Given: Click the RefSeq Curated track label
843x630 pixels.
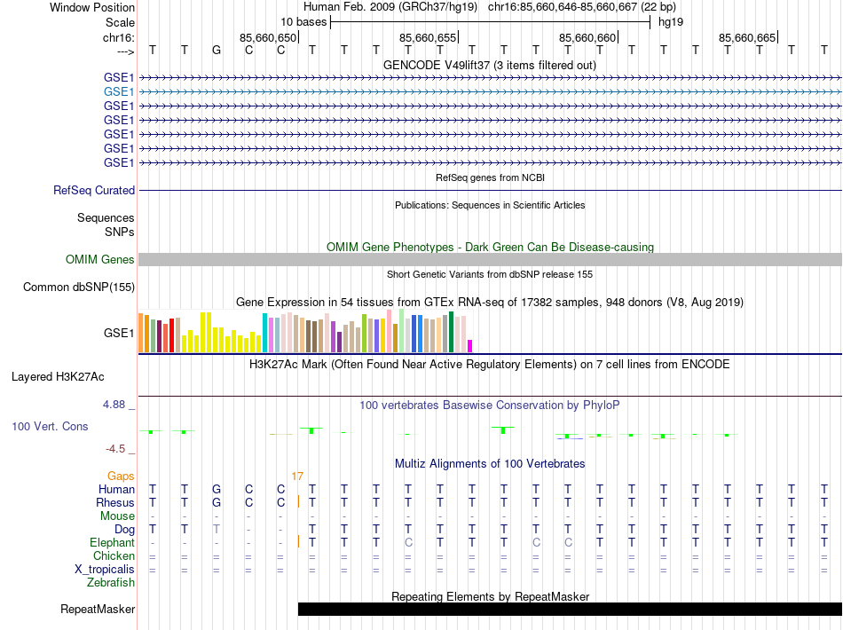Looking at the screenshot, I should 94,190.
